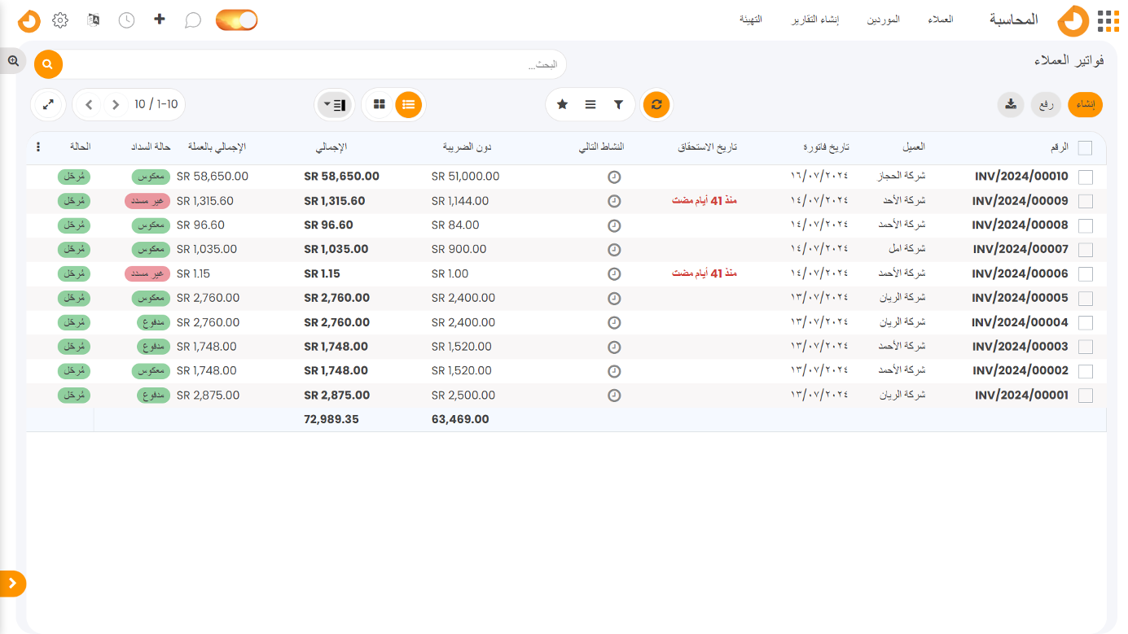
Task: Click the favorites star icon
Action: (x=562, y=104)
